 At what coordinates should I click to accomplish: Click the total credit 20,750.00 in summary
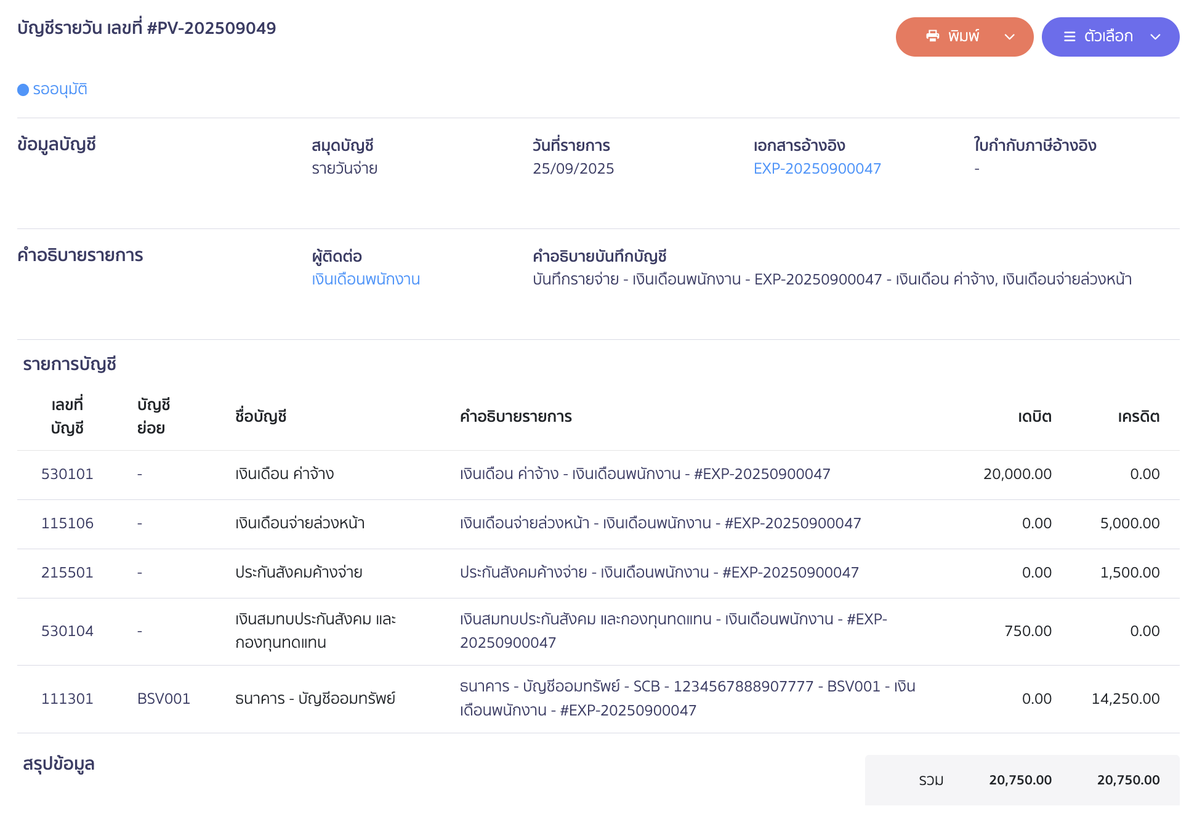1128,780
